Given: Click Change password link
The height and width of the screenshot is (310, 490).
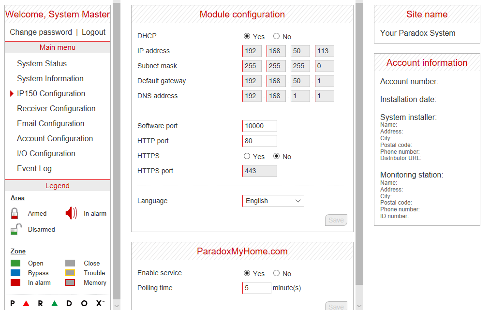Looking at the screenshot, I should tap(41, 32).
